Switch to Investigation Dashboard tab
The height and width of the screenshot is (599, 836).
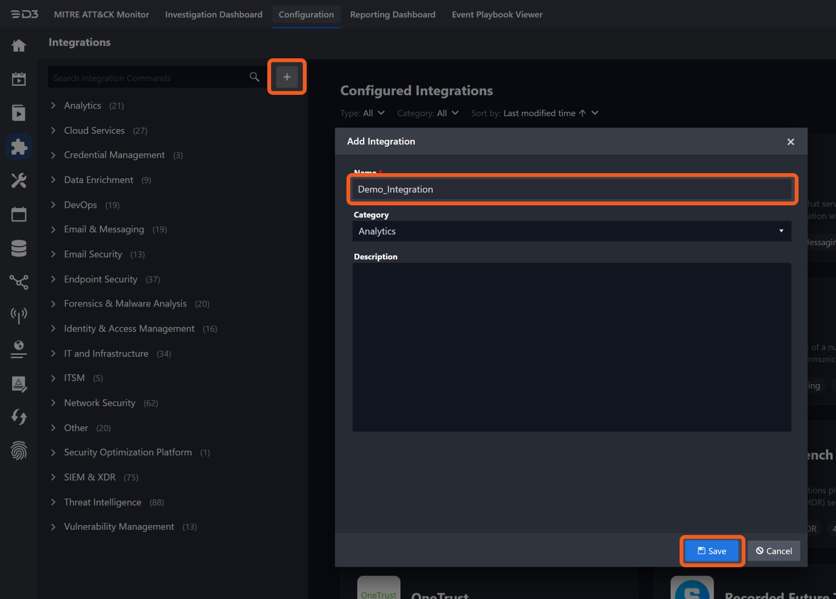pyautogui.click(x=213, y=14)
